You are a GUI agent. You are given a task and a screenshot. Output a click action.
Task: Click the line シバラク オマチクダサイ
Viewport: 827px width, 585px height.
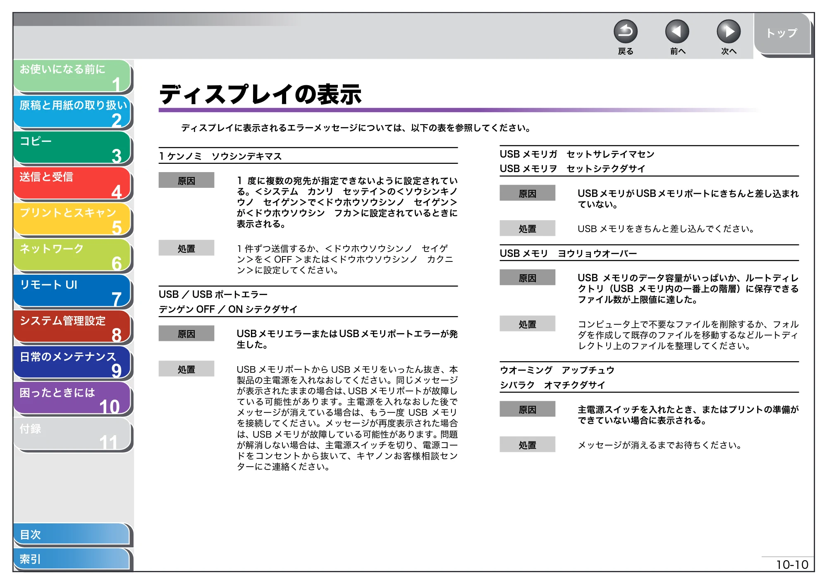[552, 385]
